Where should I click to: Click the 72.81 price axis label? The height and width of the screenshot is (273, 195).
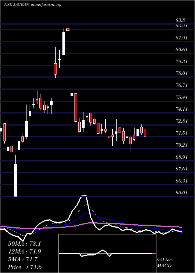pyautogui.click(x=182, y=121)
